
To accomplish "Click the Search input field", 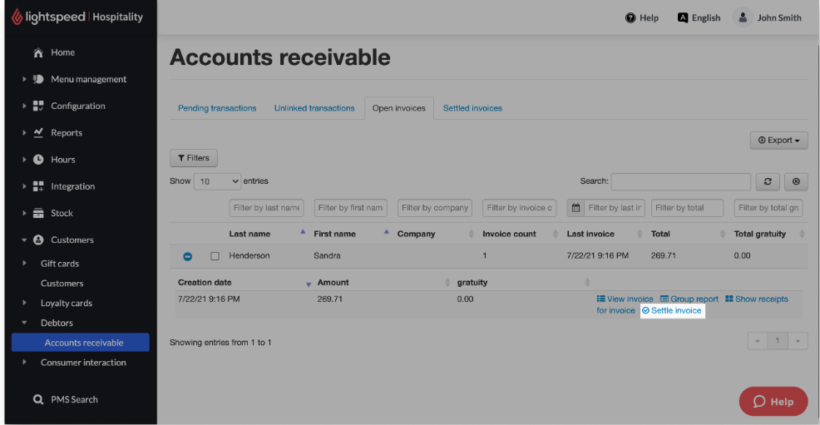I will [x=680, y=181].
